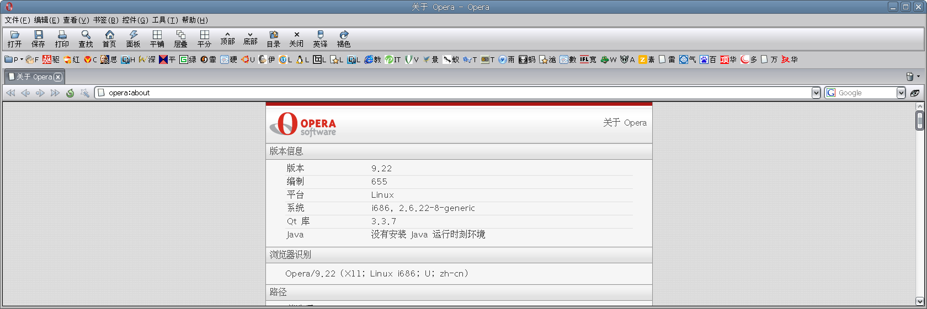This screenshot has width=927, height=309.
Task: Click the Google search field
Action: coord(865,93)
